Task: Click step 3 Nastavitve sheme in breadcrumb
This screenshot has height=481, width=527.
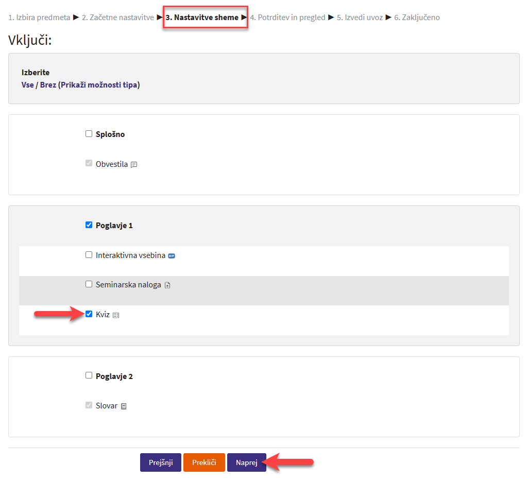Action: tap(202, 18)
